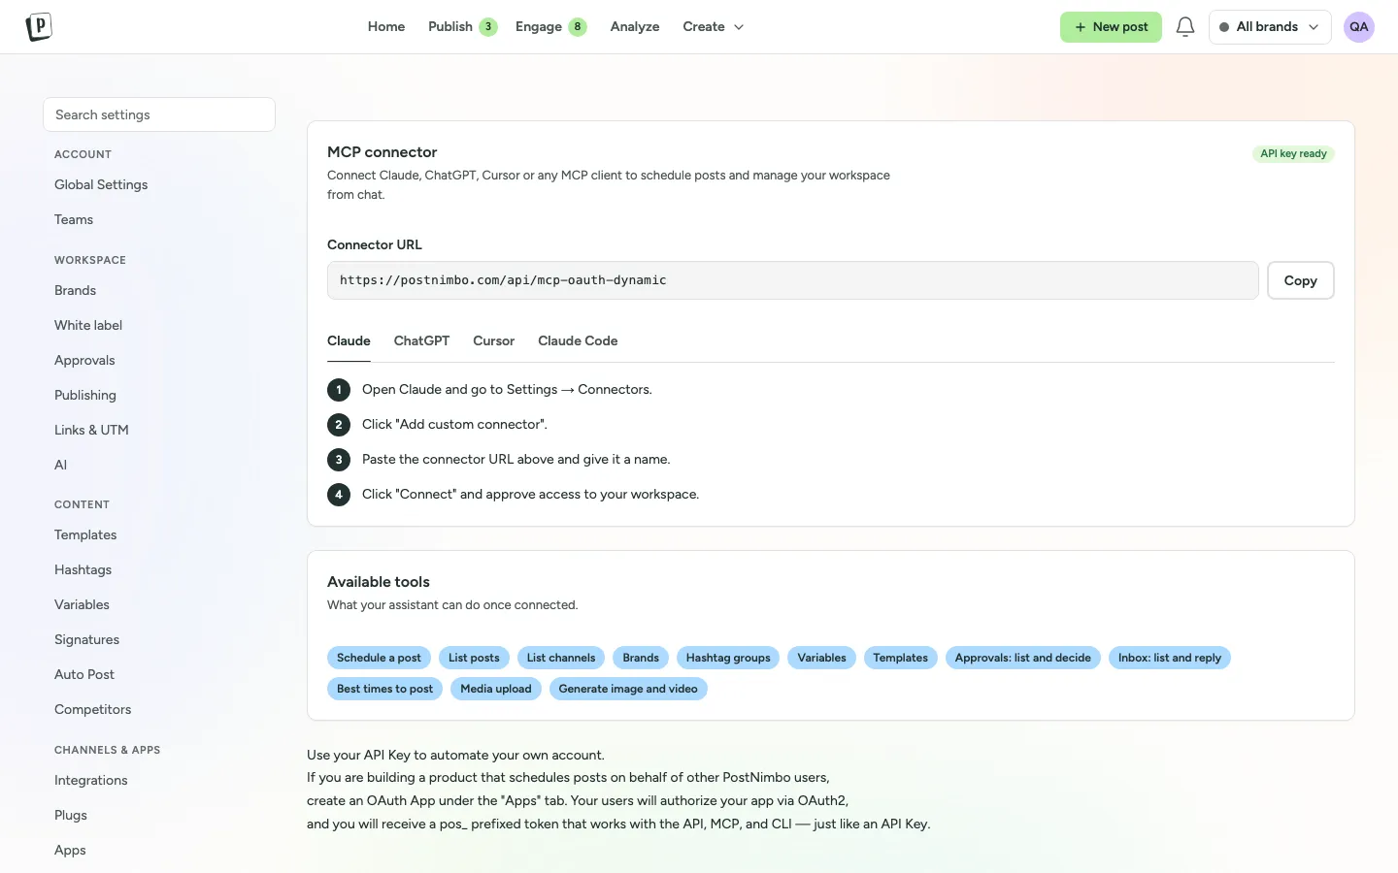Open Variables in sidebar
The width and height of the screenshot is (1398, 873).
[x=82, y=605]
